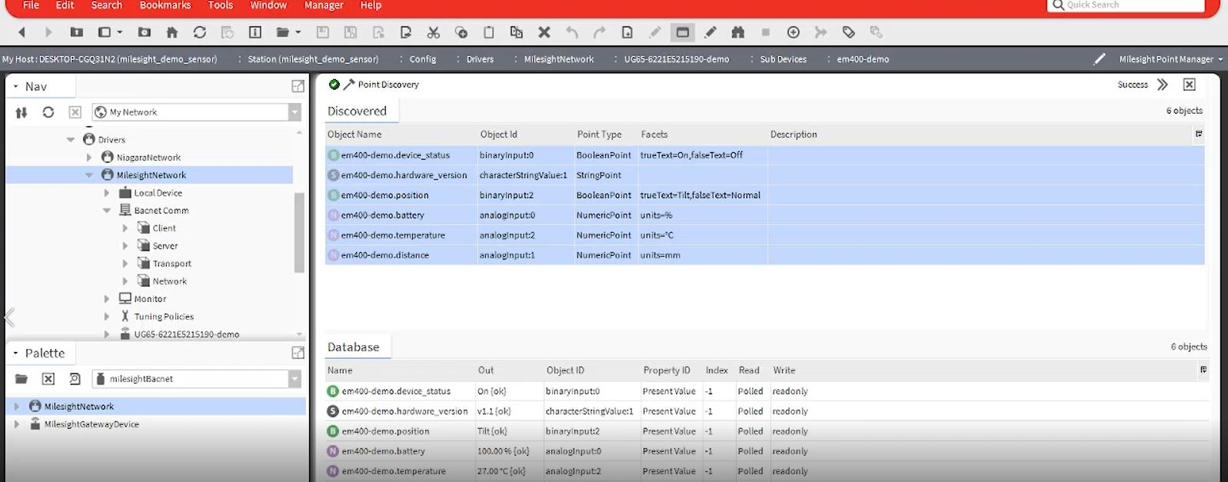Open the dropdown arrow beside Open folder icon
Screen dimensions: 1228x482
(298, 32)
